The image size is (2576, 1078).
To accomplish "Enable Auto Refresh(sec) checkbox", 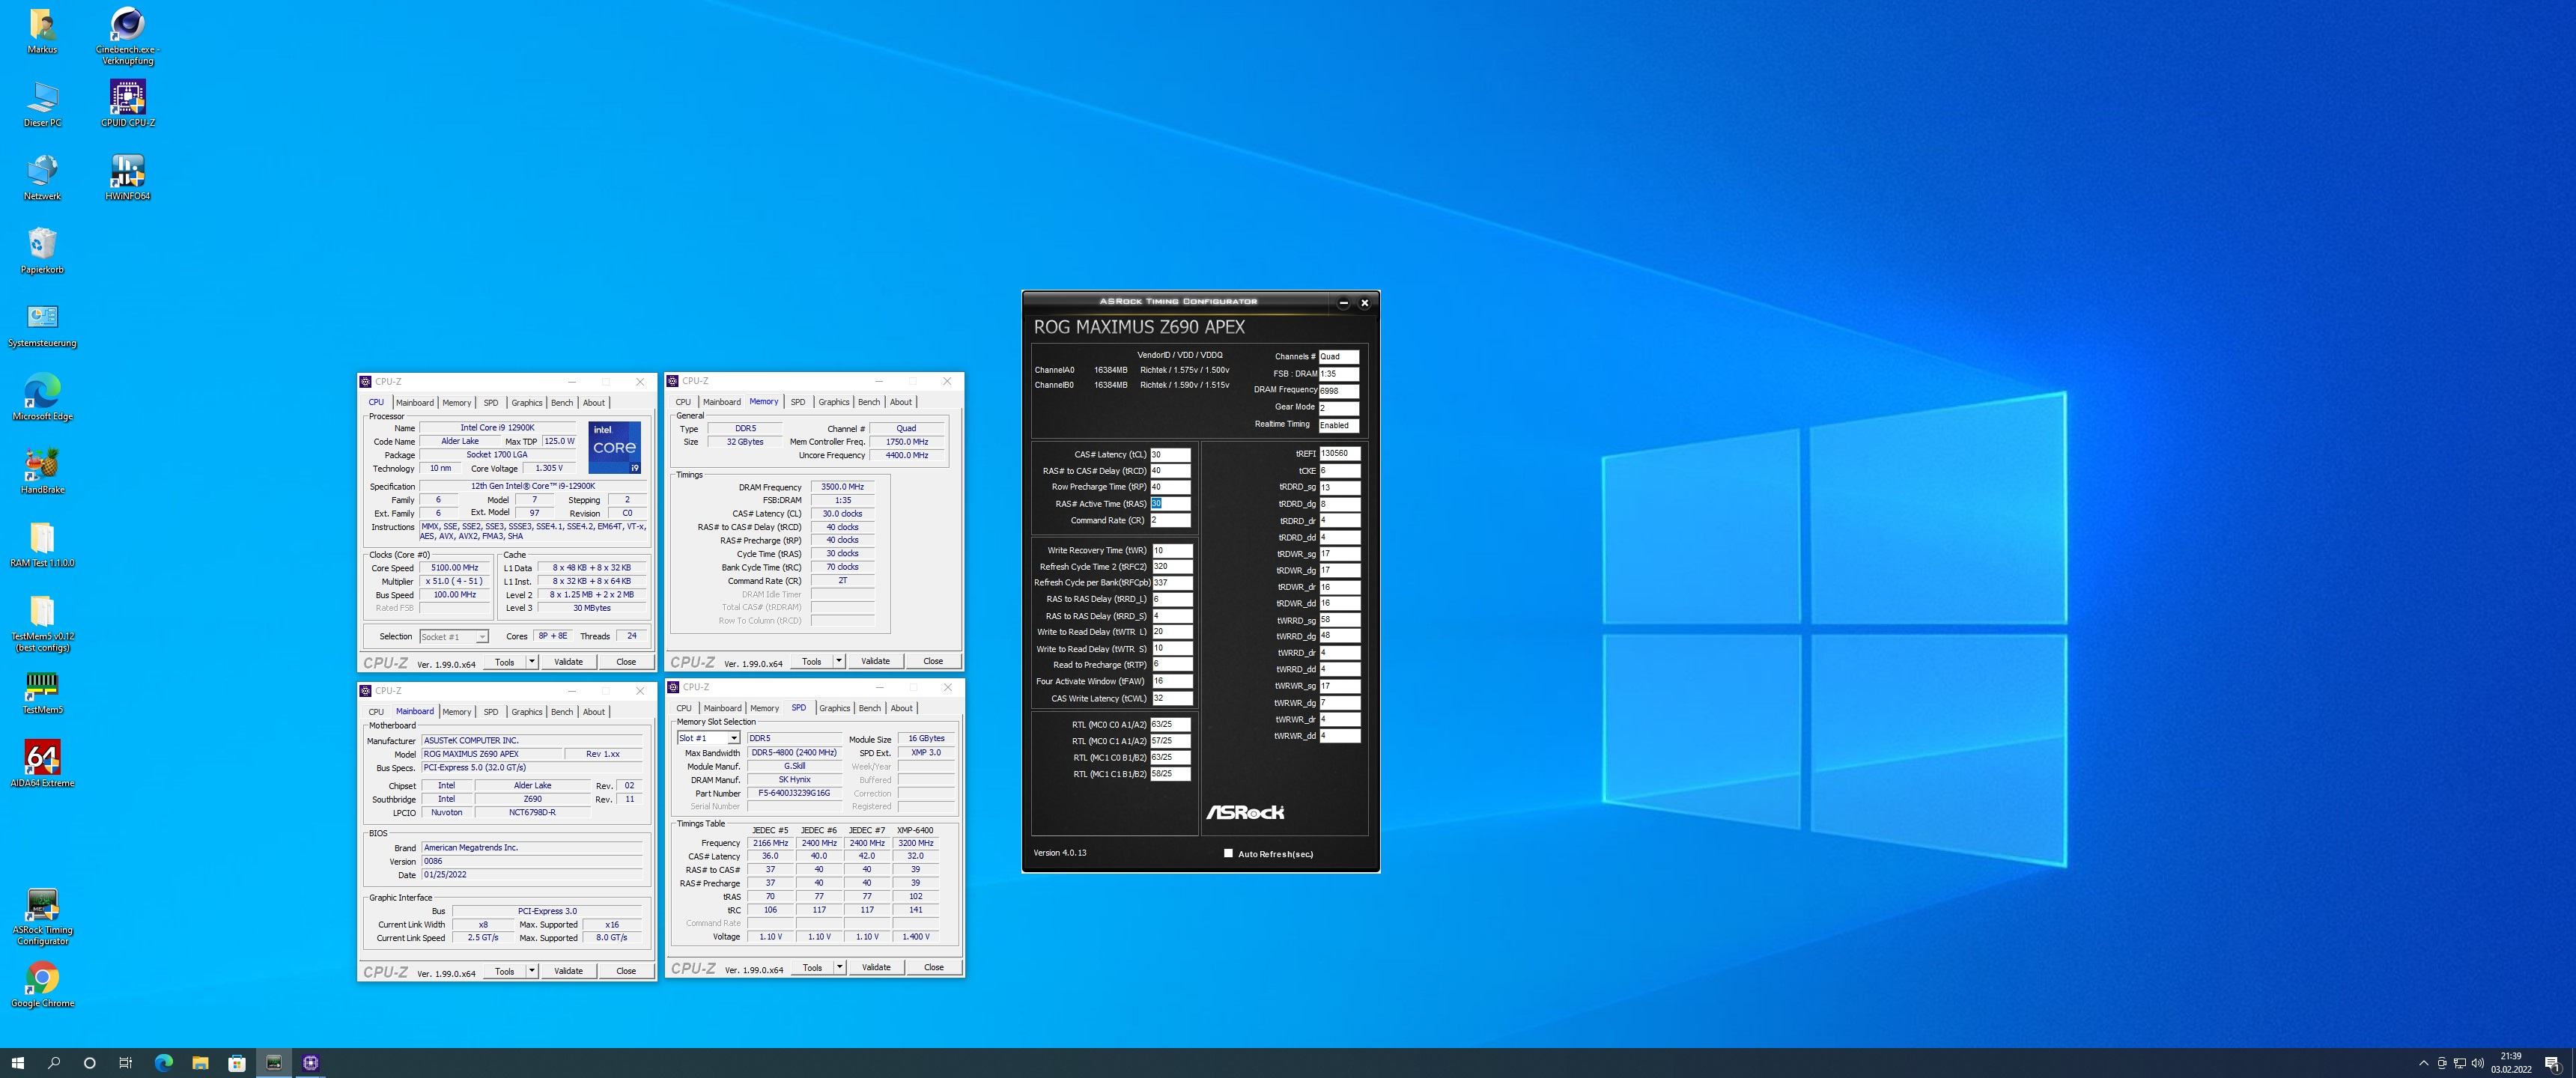I will (x=1228, y=853).
